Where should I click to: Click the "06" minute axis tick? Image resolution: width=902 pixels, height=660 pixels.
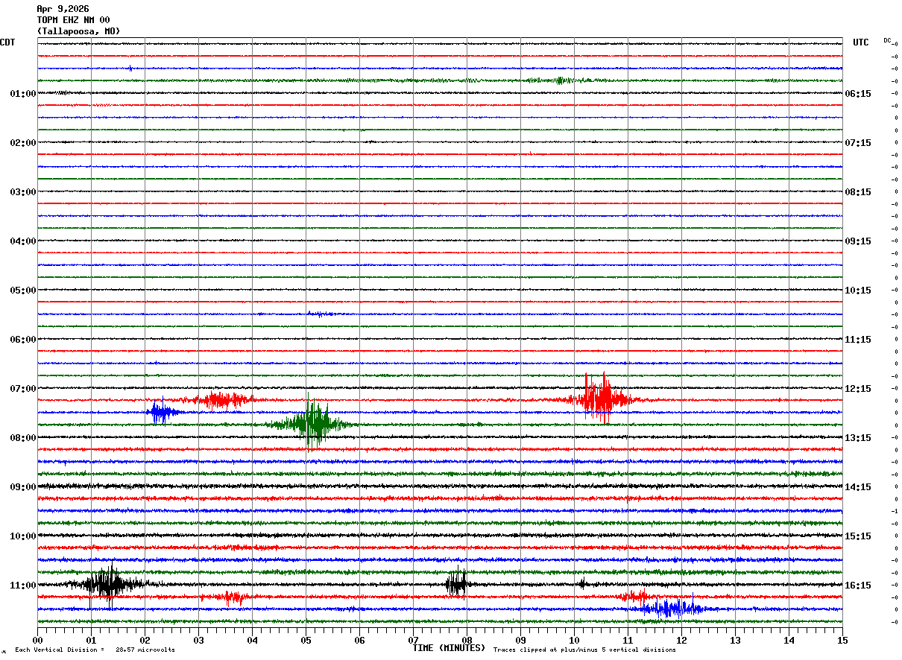click(x=359, y=640)
